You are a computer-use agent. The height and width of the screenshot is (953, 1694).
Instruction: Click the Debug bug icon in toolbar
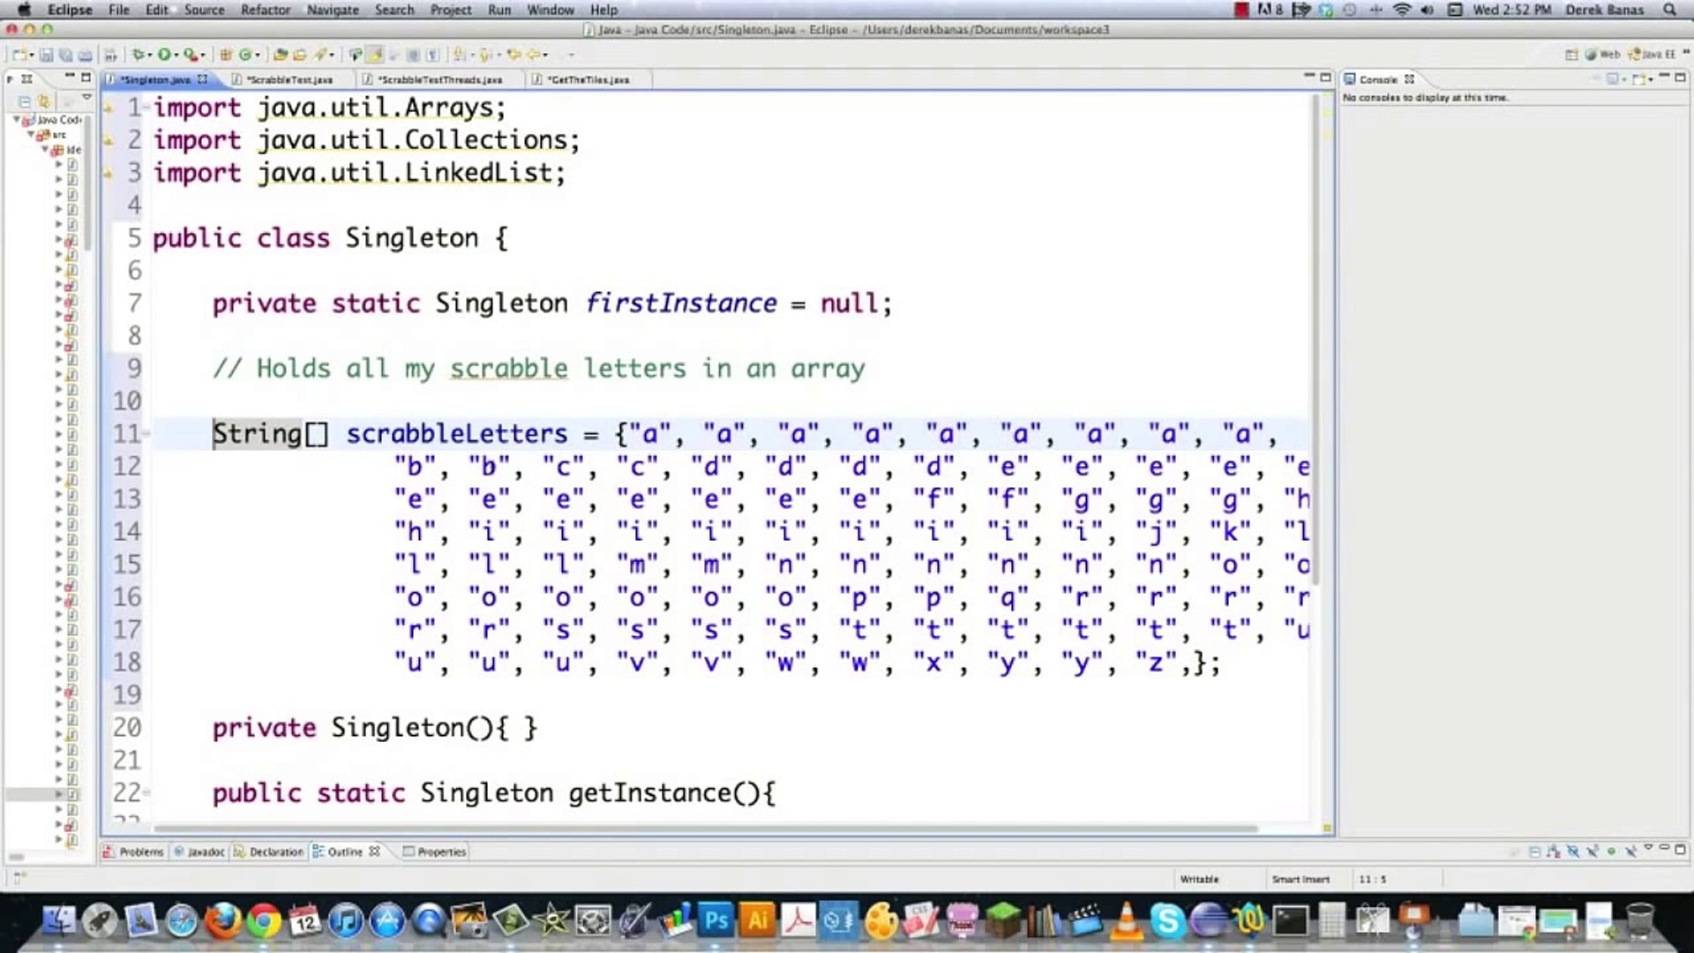click(138, 55)
